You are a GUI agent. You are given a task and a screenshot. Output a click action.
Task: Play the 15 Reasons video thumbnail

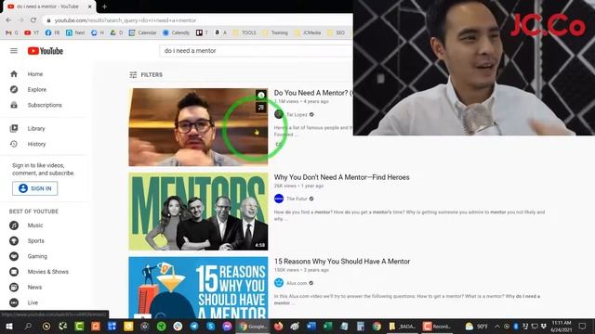198,288
